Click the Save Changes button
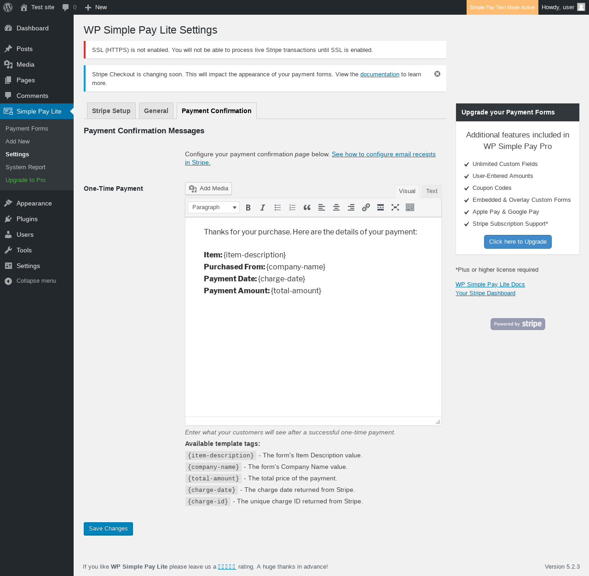Image resolution: width=589 pixels, height=576 pixels. point(108,529)
